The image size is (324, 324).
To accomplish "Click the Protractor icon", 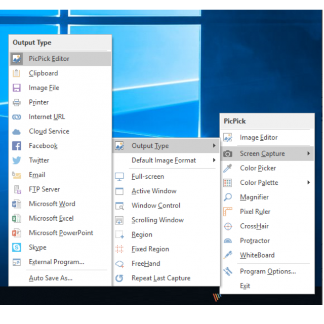I will (228, 241).
